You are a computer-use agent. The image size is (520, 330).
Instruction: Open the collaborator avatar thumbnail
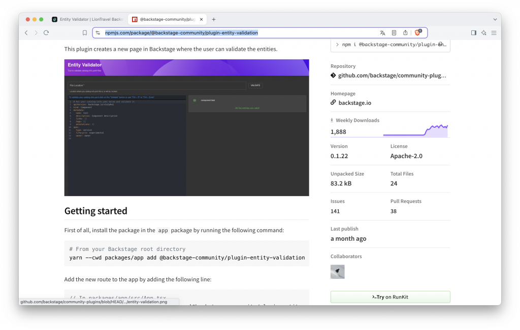(x=338, y=272)
